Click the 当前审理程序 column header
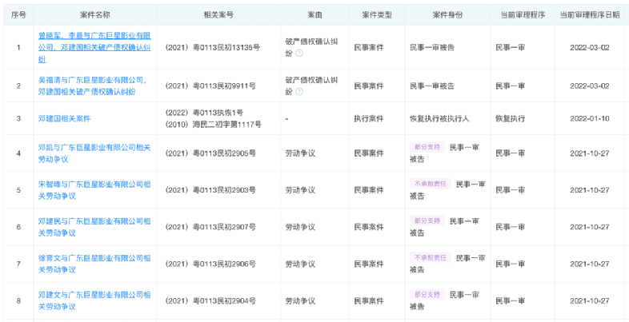Viewport: 629px width, 322px height. [523, 15]
